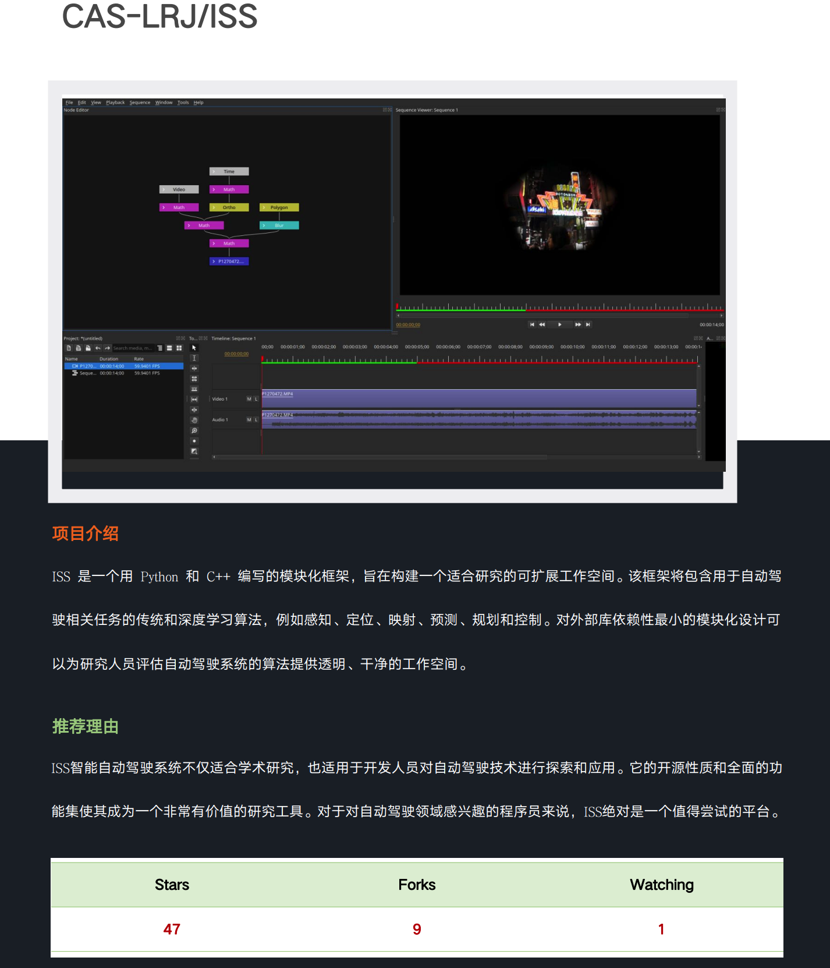Select the Pointer tool in toolbox
Screen dimensions: 830x968
pos(194,348)
